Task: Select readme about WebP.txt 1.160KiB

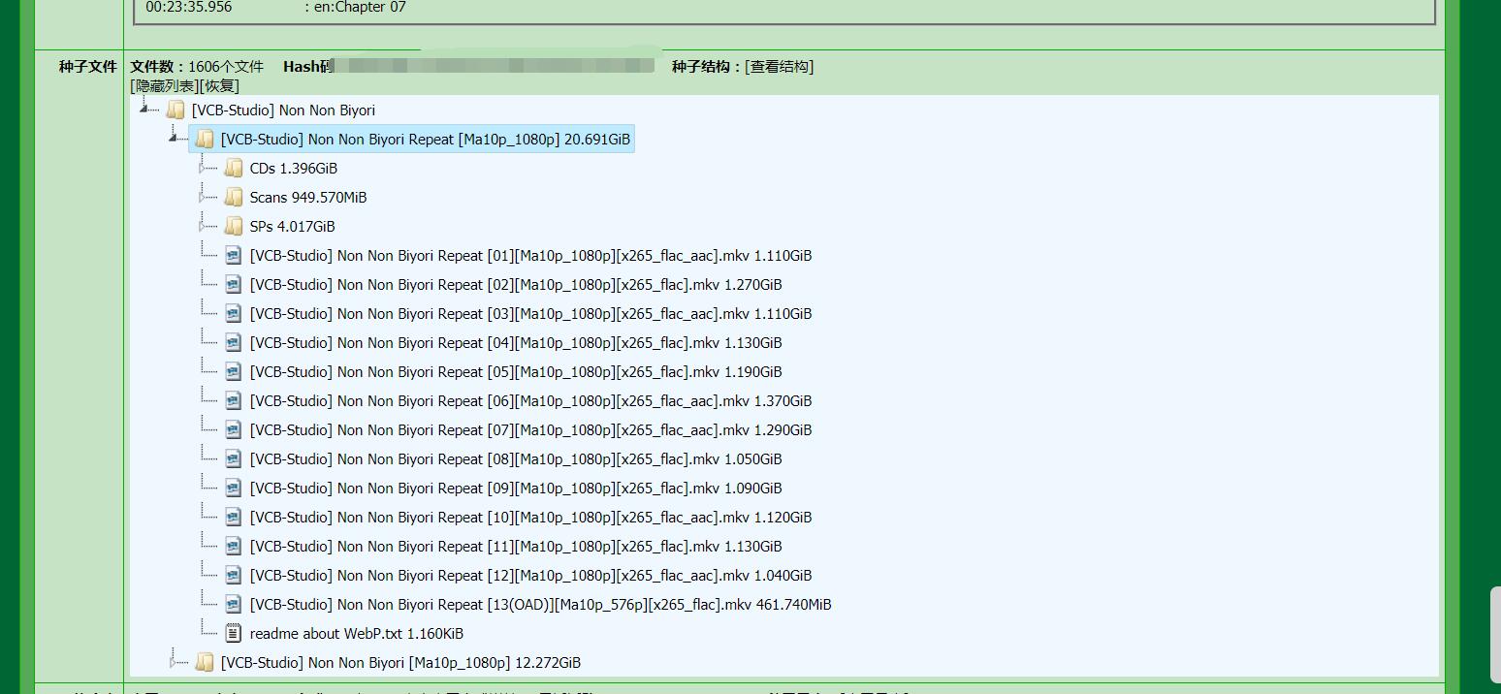Action: 356,634
